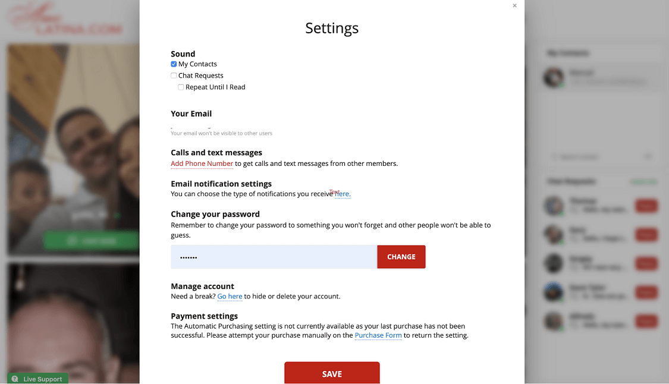Close the Settings dialog with the X

514,5
